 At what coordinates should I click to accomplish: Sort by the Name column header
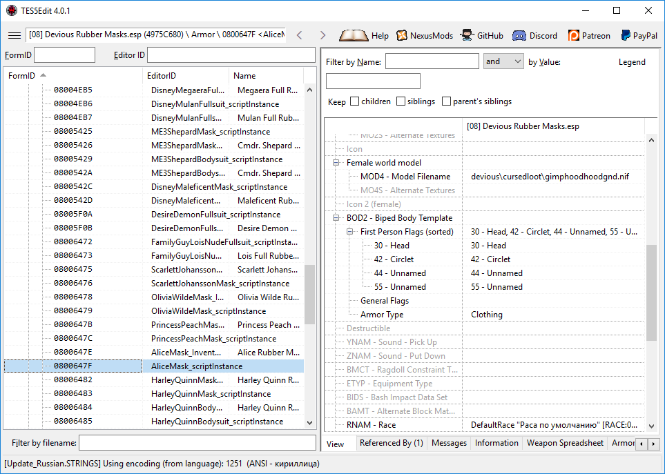(267, 75)
